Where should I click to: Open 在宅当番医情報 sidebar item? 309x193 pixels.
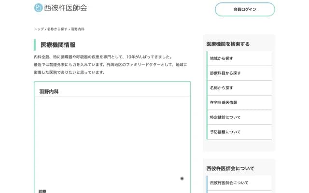(239, 103)
